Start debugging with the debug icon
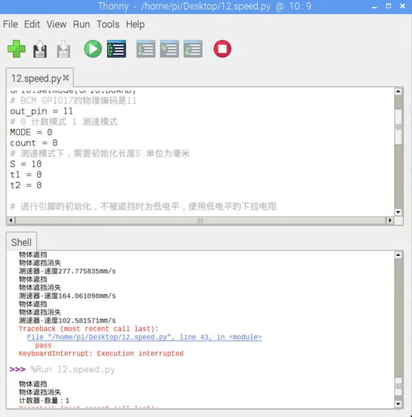Viewport: 412px width, 417px height. tap(116, 49)
